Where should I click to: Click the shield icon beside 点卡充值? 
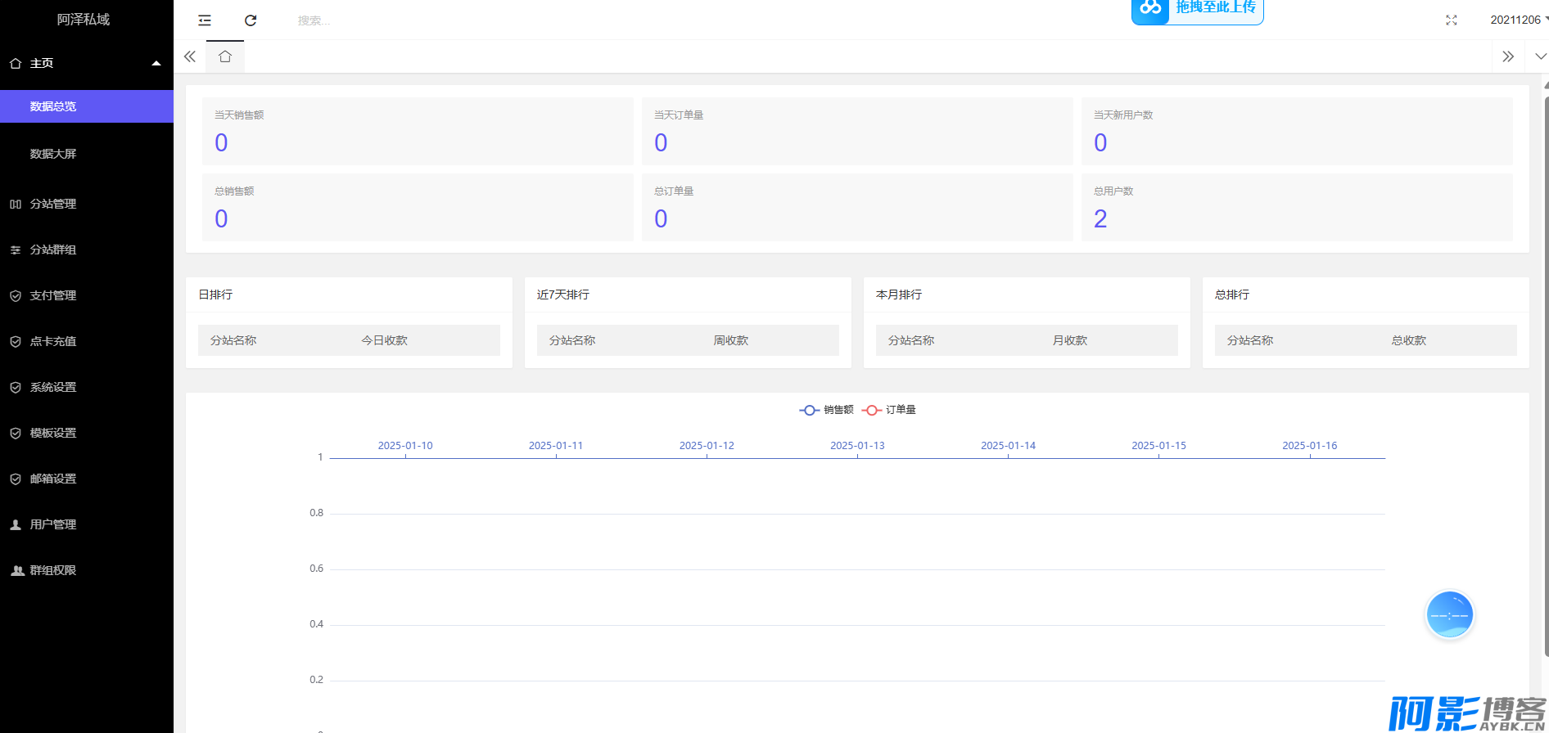(x=16, y=341)
